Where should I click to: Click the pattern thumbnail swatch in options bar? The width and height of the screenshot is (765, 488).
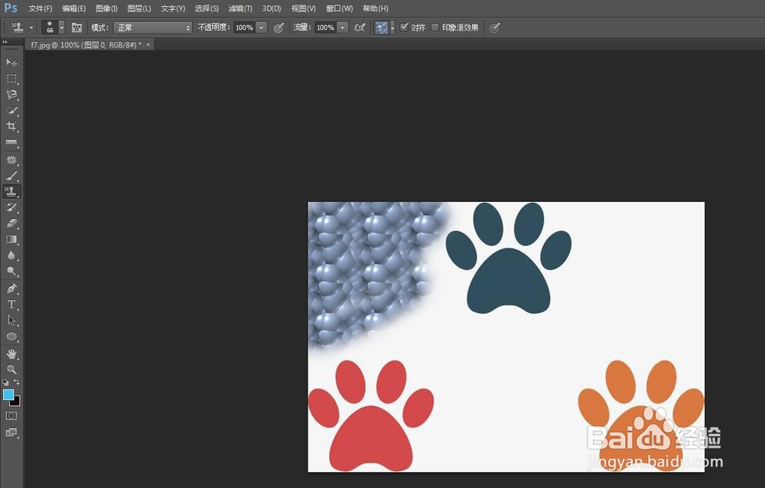[381, 28]
